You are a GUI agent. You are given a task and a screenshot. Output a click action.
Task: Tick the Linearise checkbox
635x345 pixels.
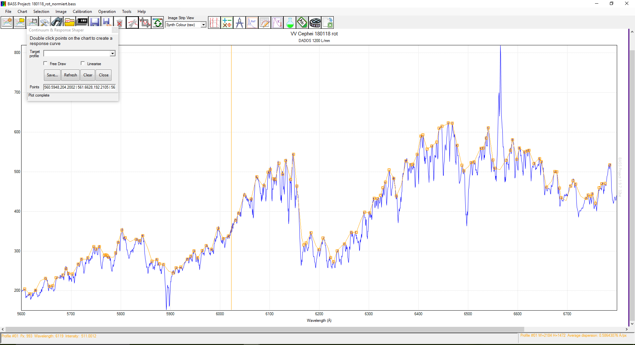click(x=83, y=64)
